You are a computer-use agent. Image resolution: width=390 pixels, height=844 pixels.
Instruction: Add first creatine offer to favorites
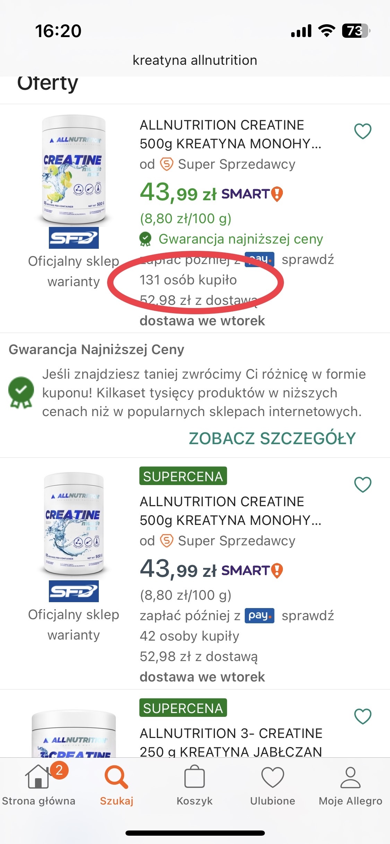(363, 131)
